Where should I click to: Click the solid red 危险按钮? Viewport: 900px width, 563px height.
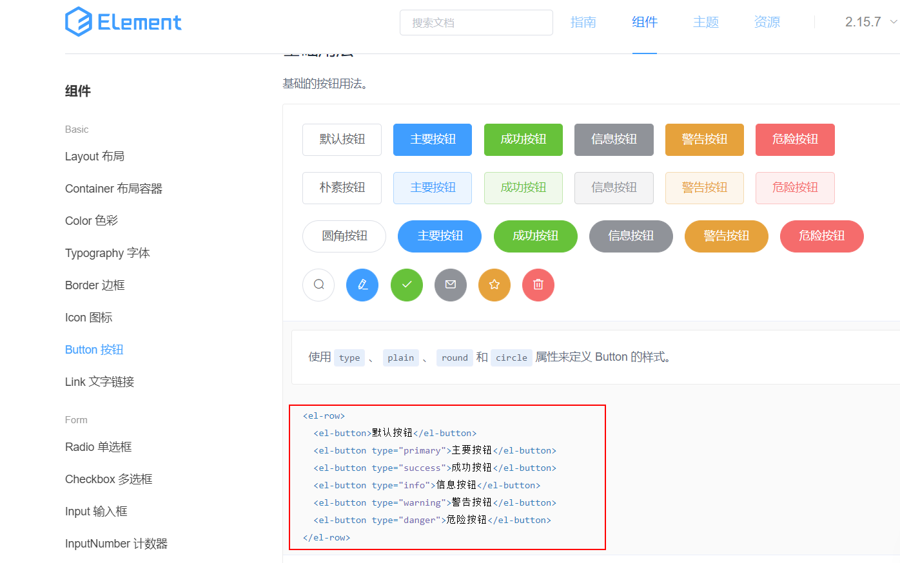tap(795, 140)
